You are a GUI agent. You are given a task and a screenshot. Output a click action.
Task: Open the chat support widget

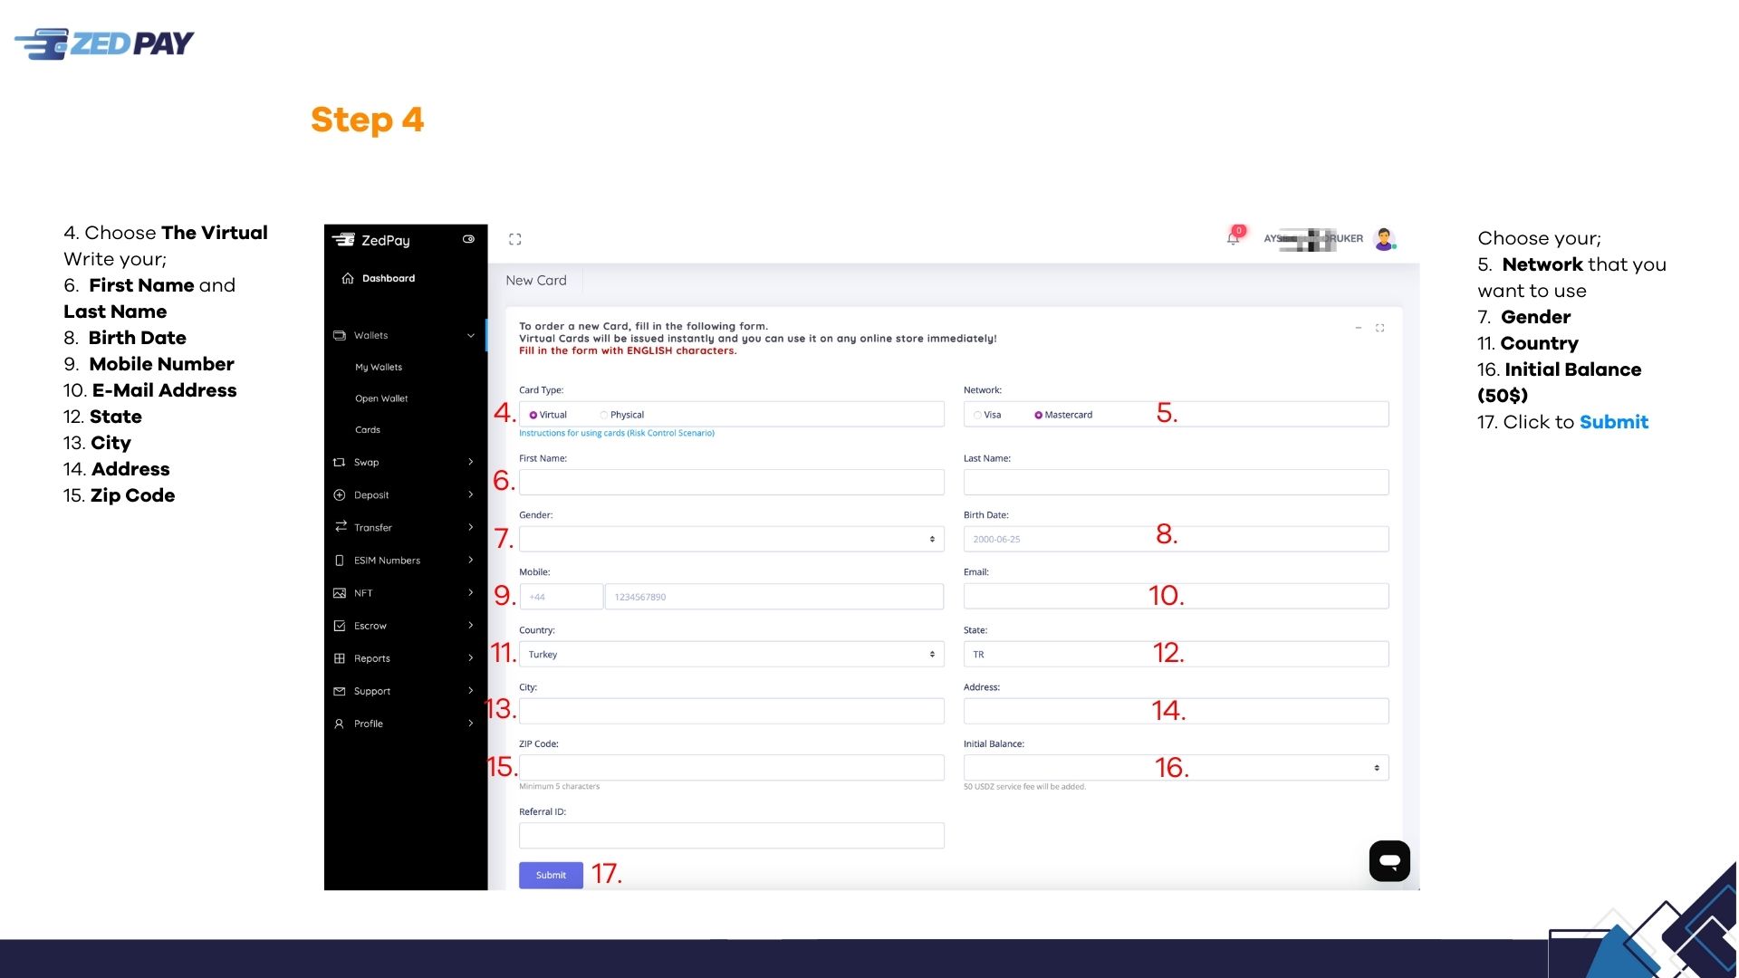(x=1389, y=860)
